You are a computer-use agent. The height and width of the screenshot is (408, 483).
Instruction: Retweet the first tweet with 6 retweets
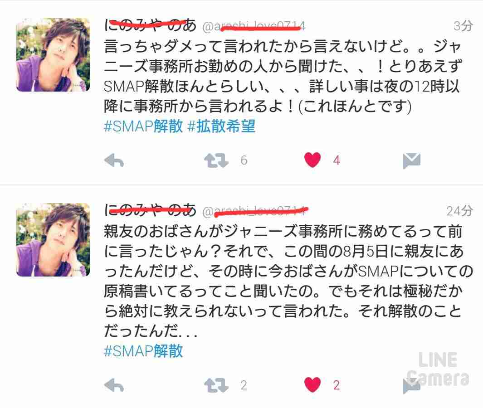pyautogui.click(x=216, y=160)
